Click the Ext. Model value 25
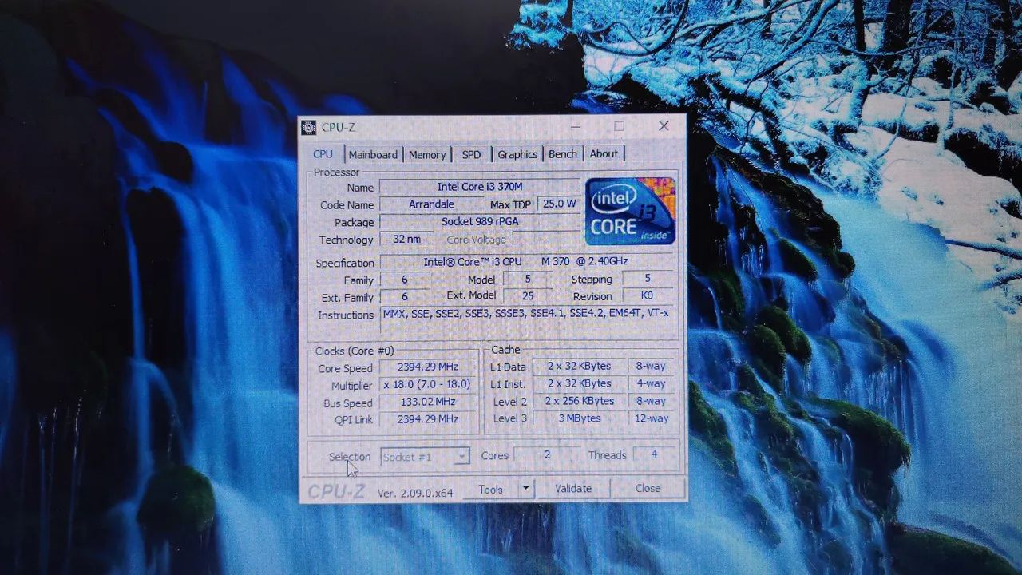Viewport: 1022px width, 575px height. point(528,296)
